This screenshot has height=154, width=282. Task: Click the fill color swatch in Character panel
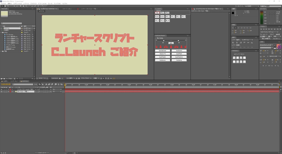click(x=278, y=45)
